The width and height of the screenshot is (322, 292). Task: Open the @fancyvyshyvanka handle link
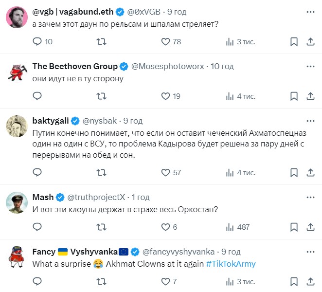coord(178,252)
